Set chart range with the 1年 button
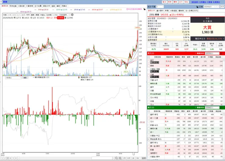Screen dimensions: 225x161 tap(133, 158)
